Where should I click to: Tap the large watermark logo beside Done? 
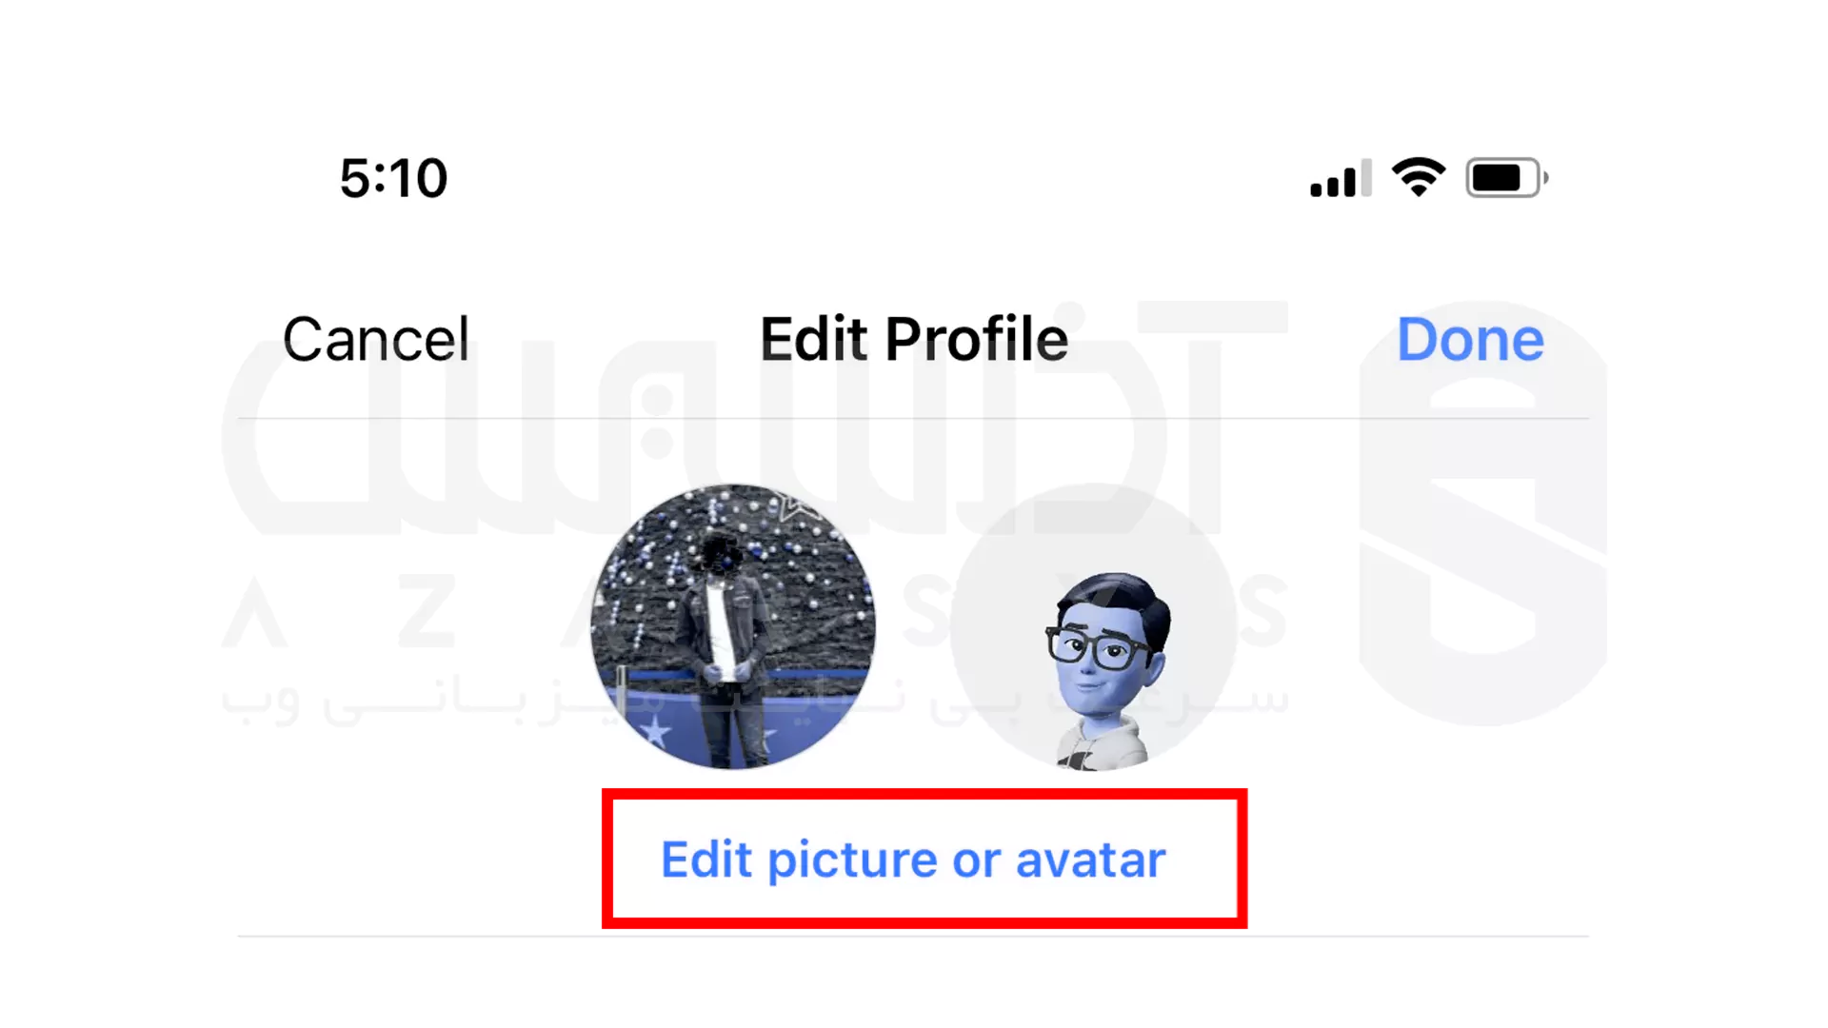tap(1482, 514)
